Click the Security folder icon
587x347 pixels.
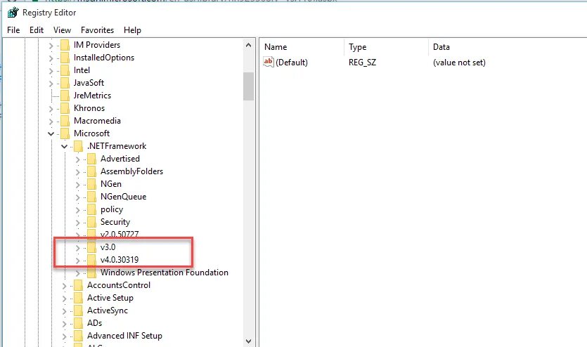click(x=92, y=222)
